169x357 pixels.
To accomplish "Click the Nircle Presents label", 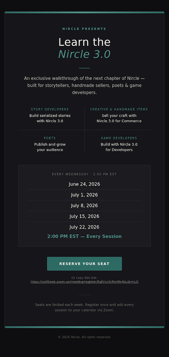I will click(84, 29).
